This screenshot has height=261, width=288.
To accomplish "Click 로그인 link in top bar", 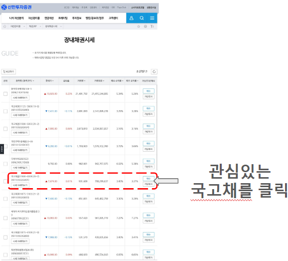I will [x=67, y=7].
